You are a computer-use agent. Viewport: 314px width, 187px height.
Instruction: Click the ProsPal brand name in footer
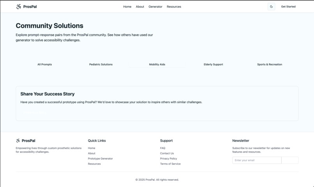pyautogui.click(x=28, y=141)
